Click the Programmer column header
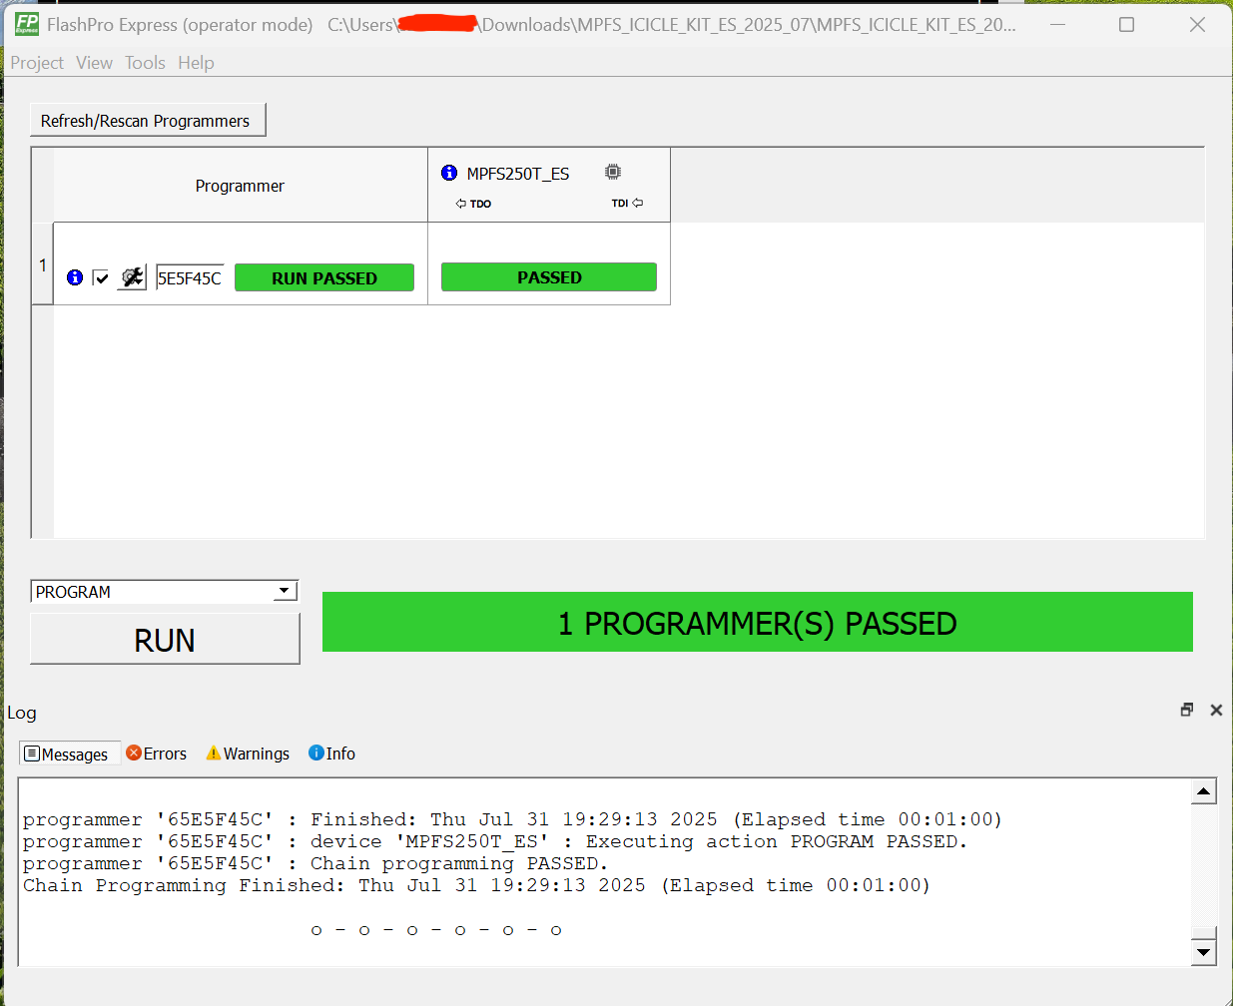 240,186
